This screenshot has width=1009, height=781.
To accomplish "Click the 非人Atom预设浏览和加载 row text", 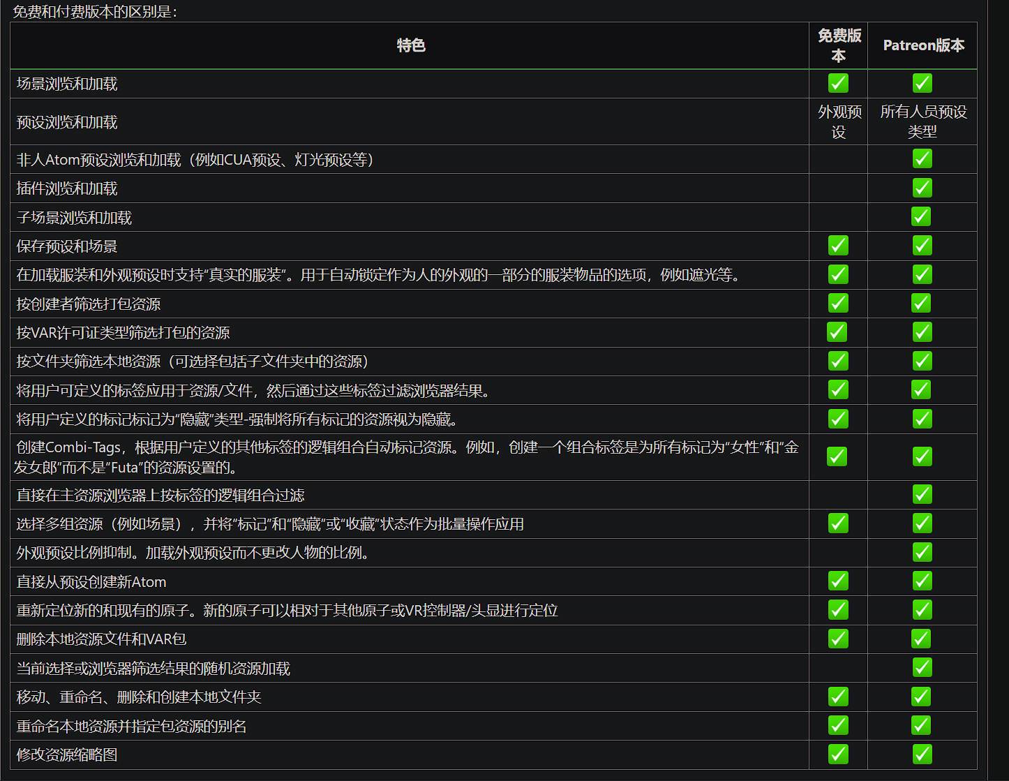I will click(195, 160).
